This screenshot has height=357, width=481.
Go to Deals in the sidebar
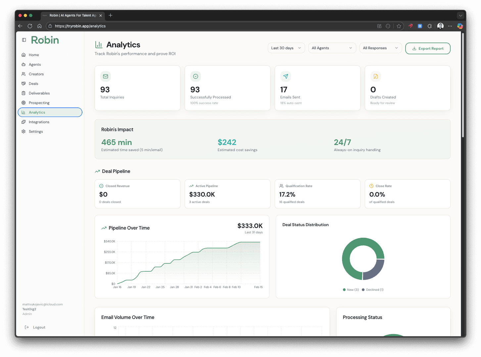[x=33, y=84]
